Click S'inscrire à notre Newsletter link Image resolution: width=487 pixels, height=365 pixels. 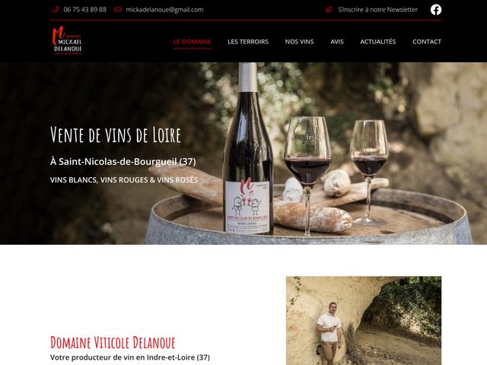pos(377,10)
